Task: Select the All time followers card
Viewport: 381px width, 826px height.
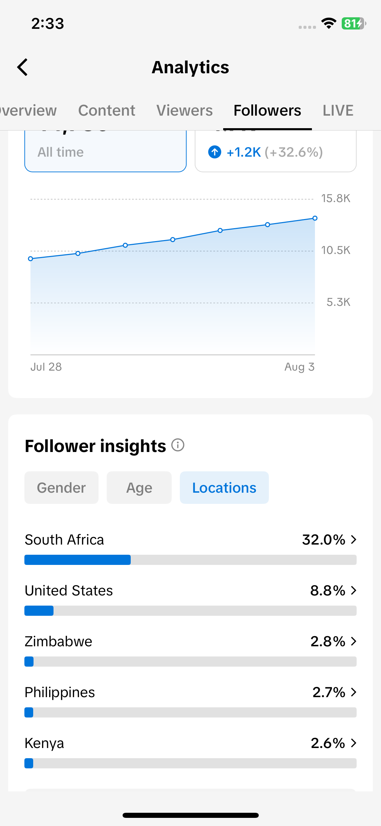Action: pyautogui.click(x=105, y=151)
